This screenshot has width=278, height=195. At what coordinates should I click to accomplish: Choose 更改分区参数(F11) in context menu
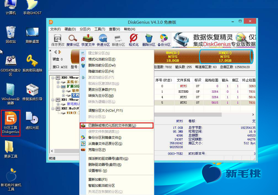[117, 90]
